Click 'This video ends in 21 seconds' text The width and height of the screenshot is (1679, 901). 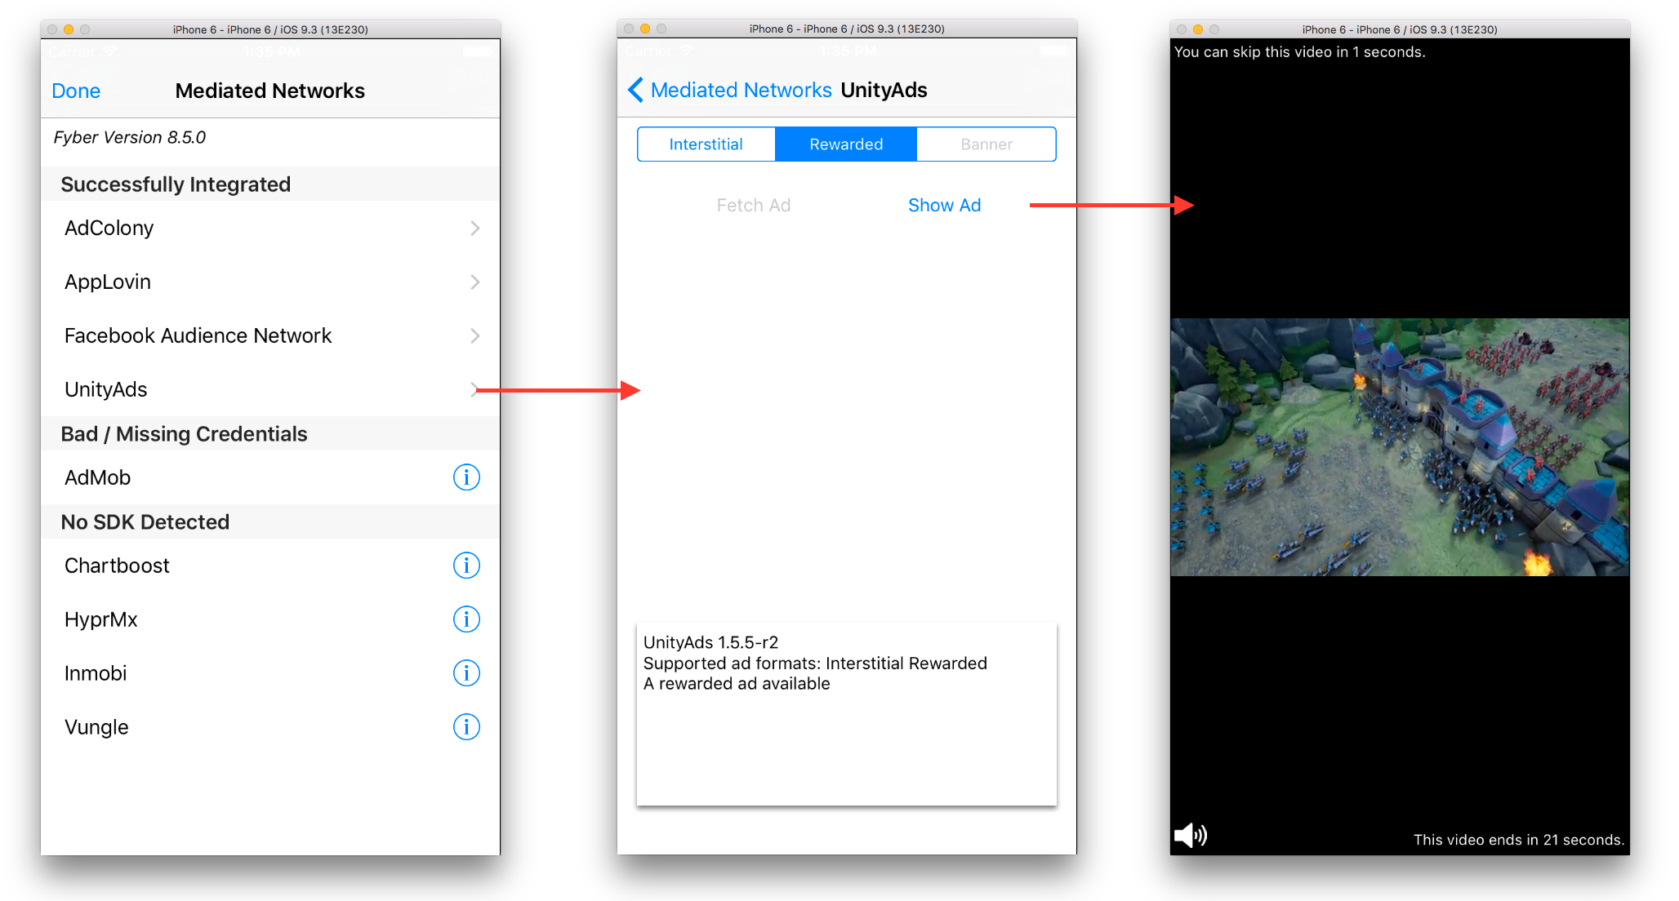pos(1519,840)
